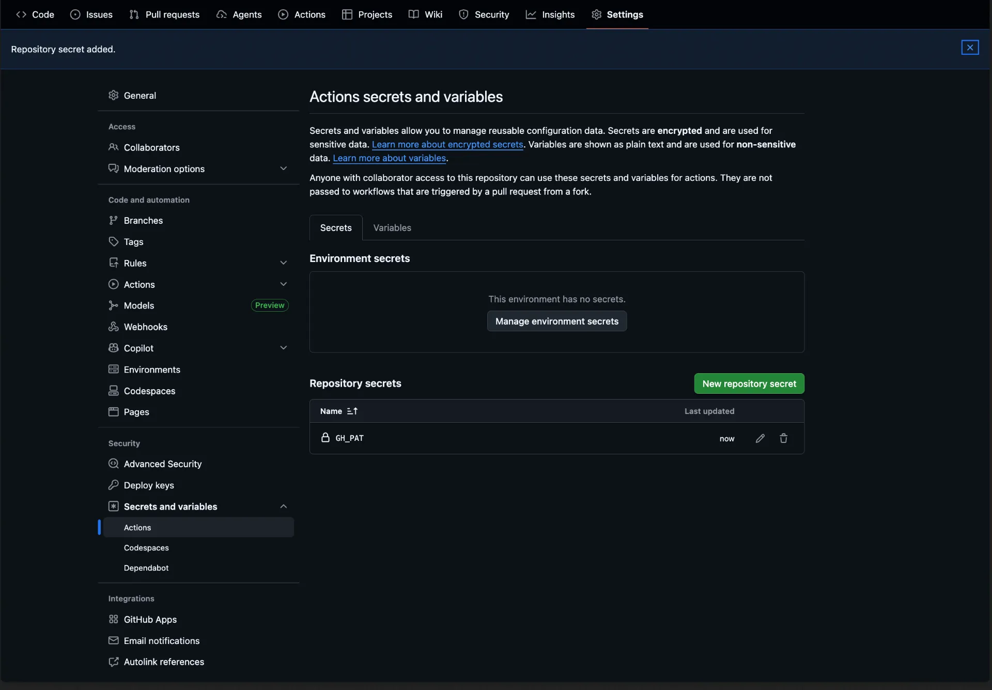Expand the Rules sidebar section
The image size is (992, 690).
point(284,263)
